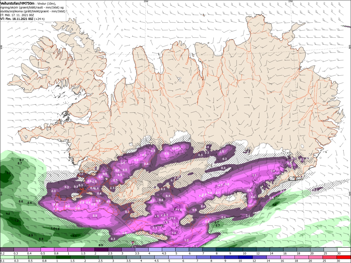
Task: Pick the rain legend swatch starting at 1
Action: click(63, 257)
